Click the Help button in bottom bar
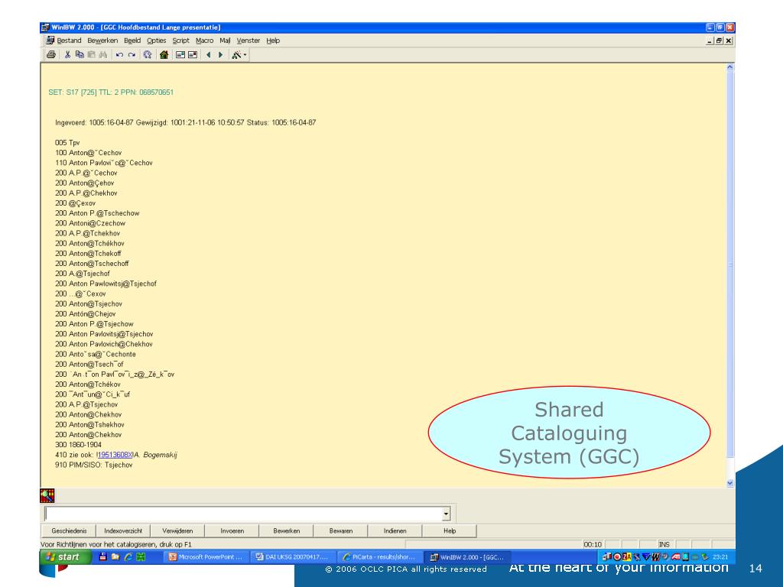The image size is (783, 587). pyautogui.click(x=450, y=531)
